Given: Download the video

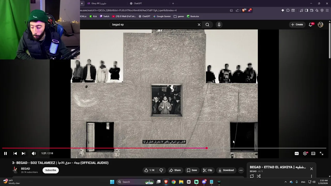Looking at the screenshot, I should (x=226, y=170).
